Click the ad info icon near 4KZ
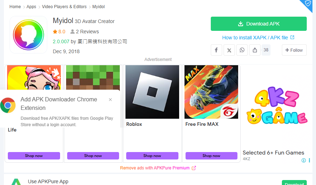This screenshot has width=316, height=185. (304, 160)
